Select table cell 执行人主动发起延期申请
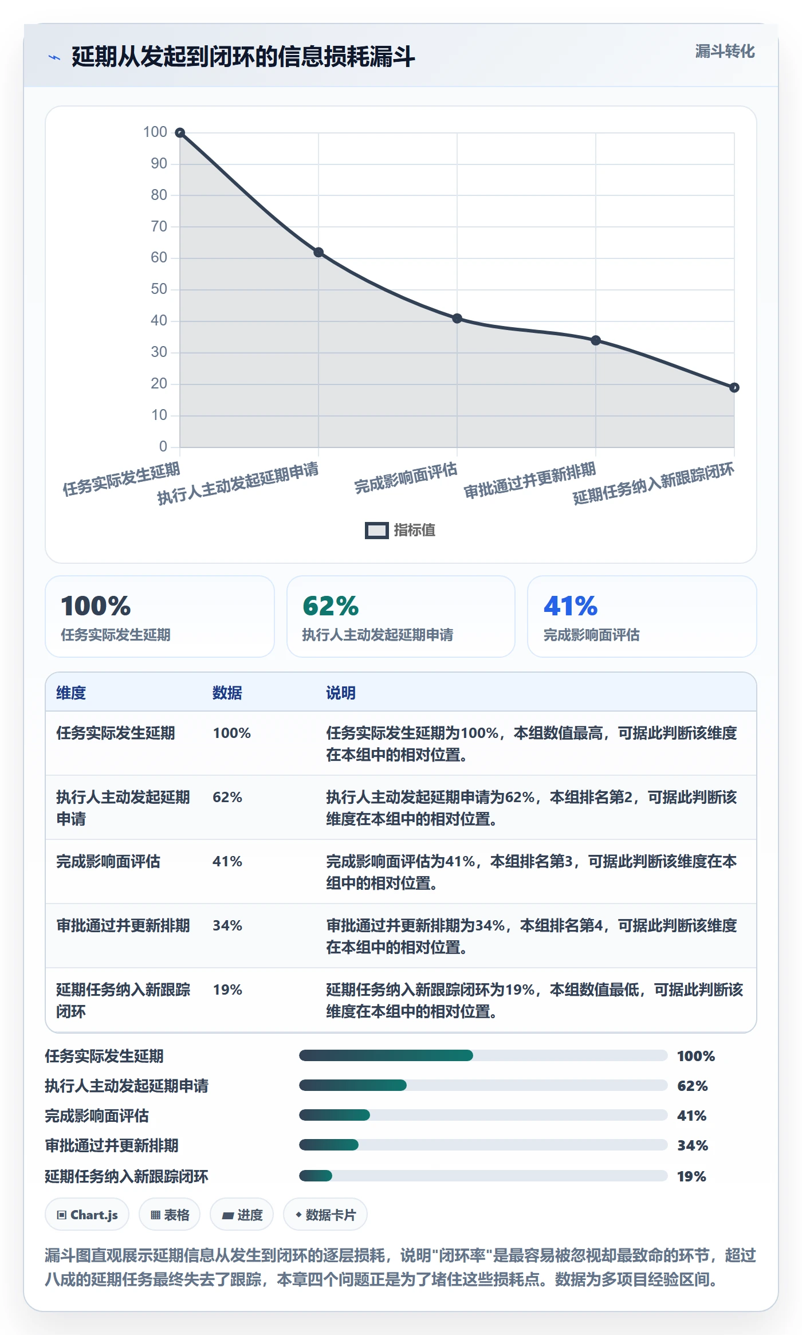 [x=123, y=808]
